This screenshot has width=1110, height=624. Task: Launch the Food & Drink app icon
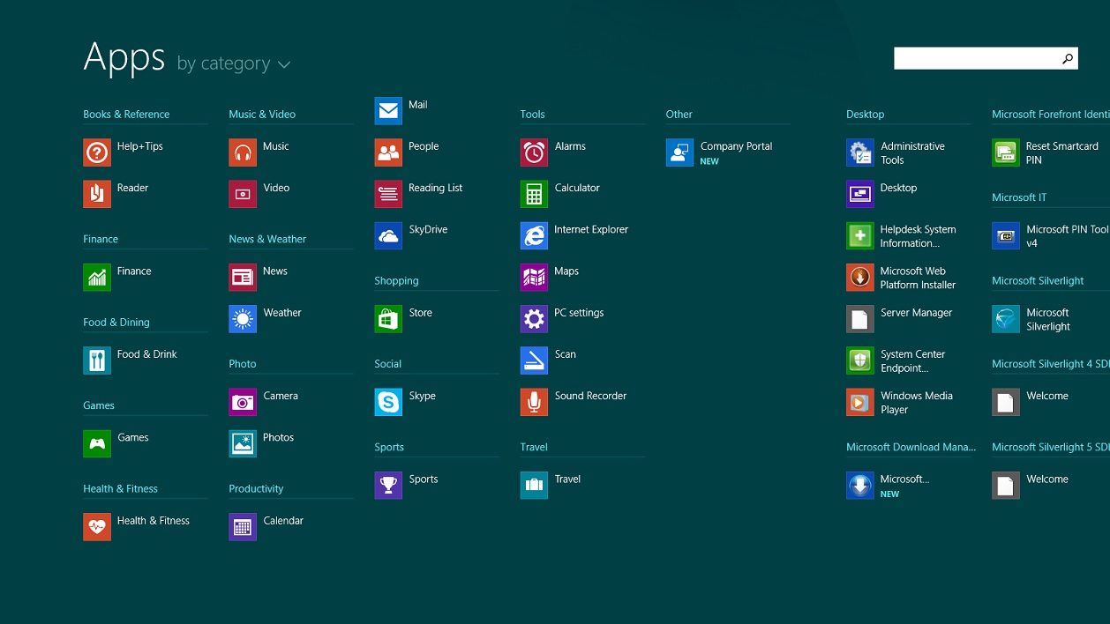97,360
